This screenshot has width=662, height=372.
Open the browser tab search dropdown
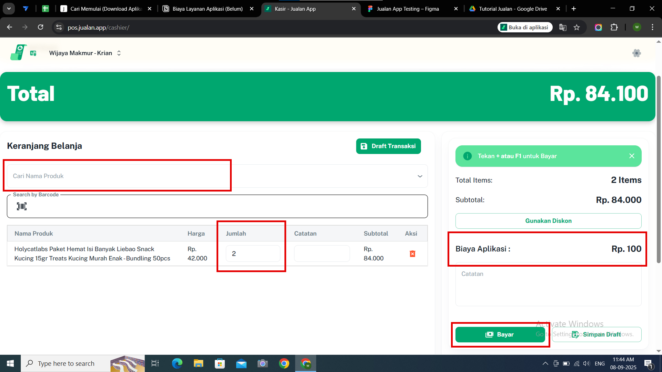tap(9, 9)
